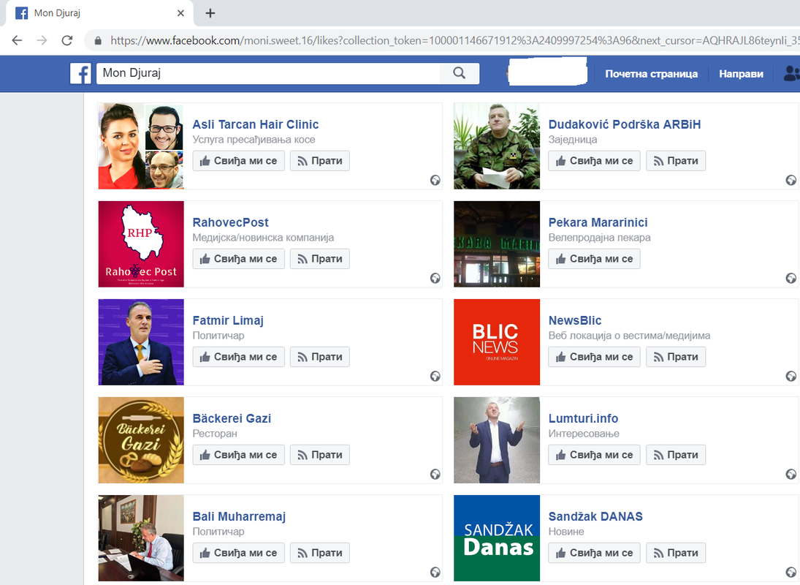The image size is (800, 585).
Task: Like Bäckerei Gazi with Свиђа ми се
Action: [238, 455]
